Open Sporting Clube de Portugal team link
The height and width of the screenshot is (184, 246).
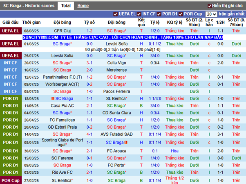coord(62,143)
